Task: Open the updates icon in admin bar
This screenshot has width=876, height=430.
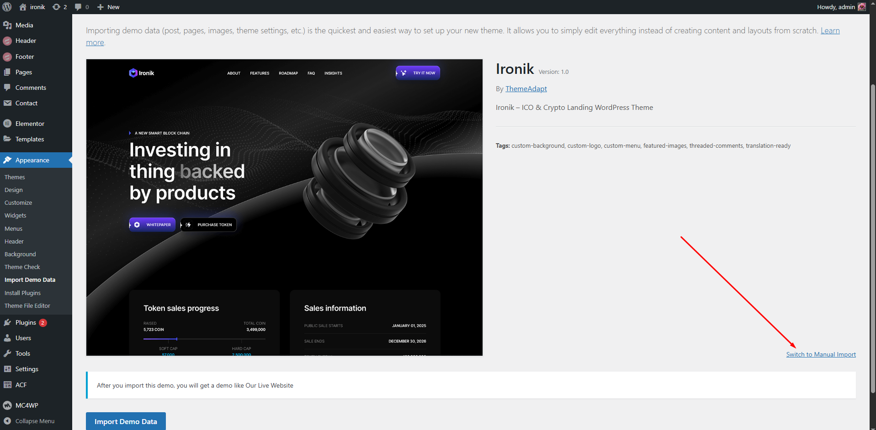Action: point(57,7)
